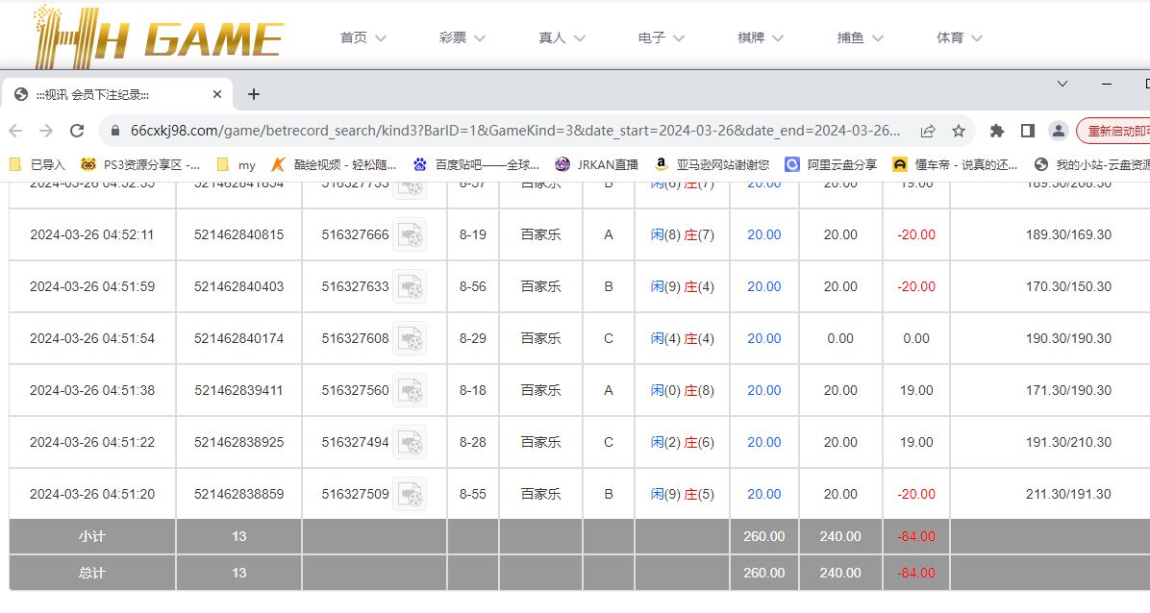1150x613 pixels.
Task: Open the 首页 navigation menu
Action: click(363, 38)
